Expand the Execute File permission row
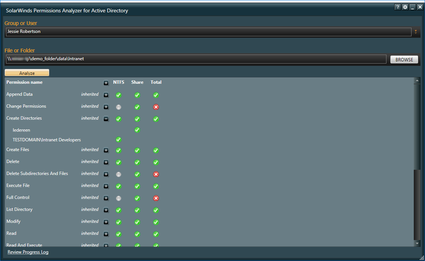Viewport: 425px width, 261px height. click(x=106, y=186)
